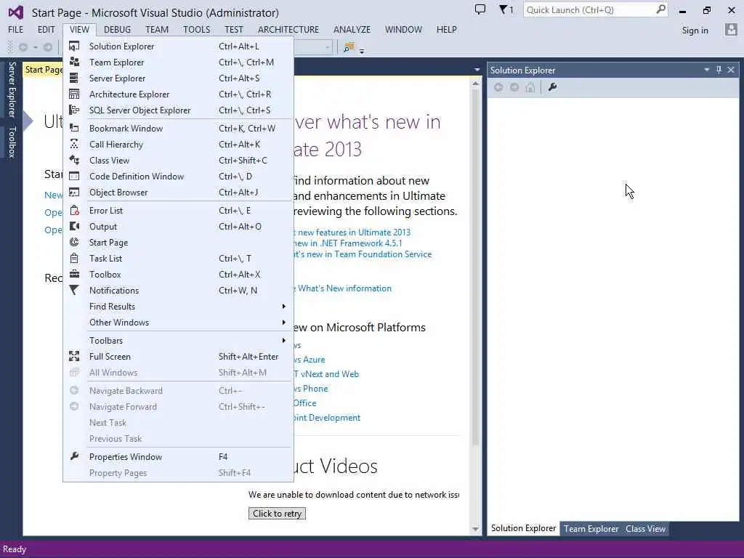
Task: Open the notifications flag in title bar
Action: coord(506,9)
